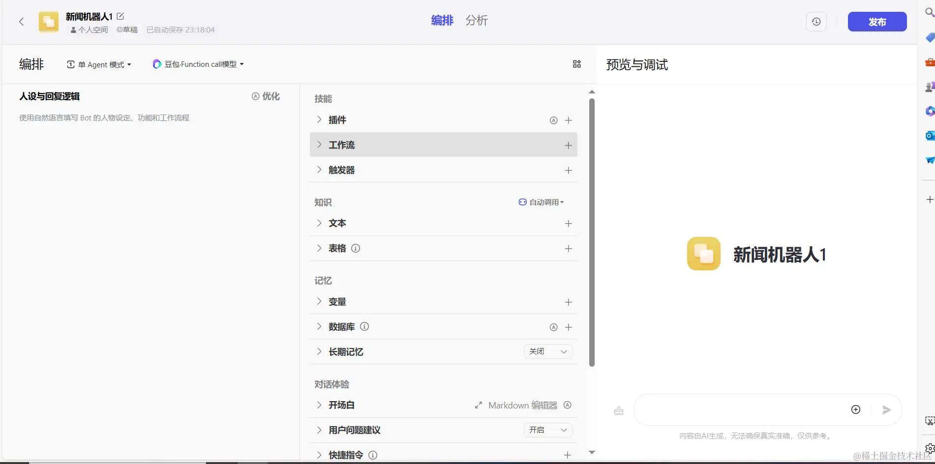The height and width of the screenshot is (464, 935).
Task: Go back using the left arrow icon
Action: pyautogui.click(x=21, y=22)
